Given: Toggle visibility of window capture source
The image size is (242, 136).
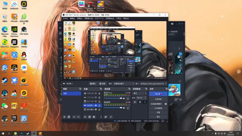Looking at the screenshot, I should click(x=96, y=101).
